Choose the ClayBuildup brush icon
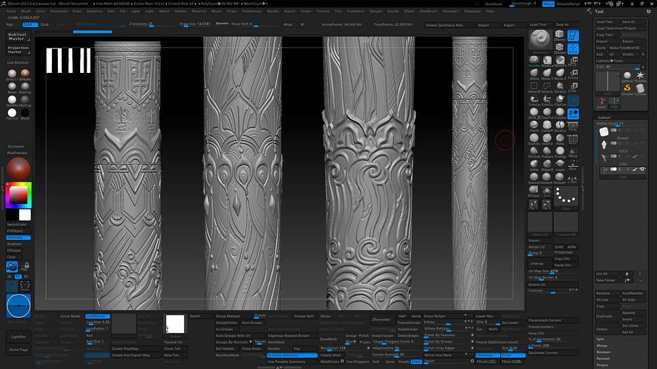This screenshot has height=369, width=657. 560,113
